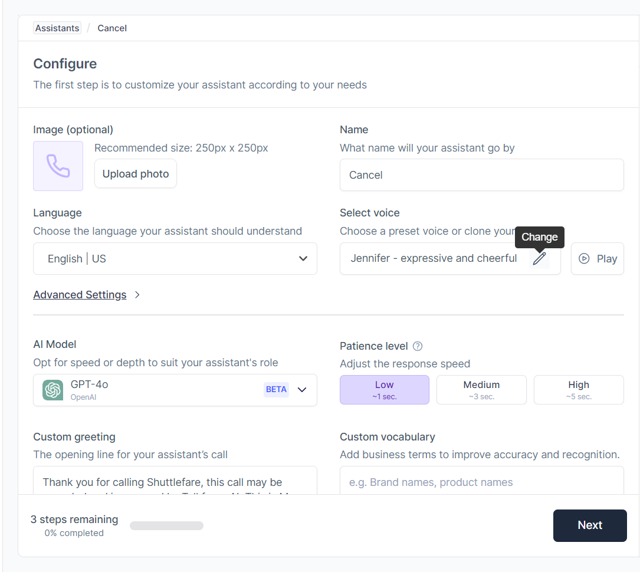Image resolution: width=640 pixels, height=572 pixels.
Task: Click the play circle icon for voice
Action: point(584,258)
